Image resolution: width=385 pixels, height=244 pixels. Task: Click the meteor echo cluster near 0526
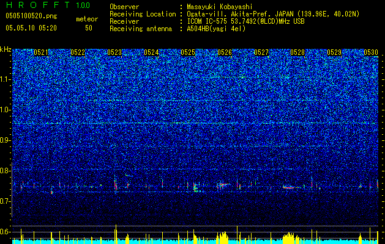click(x=223, y=185)
